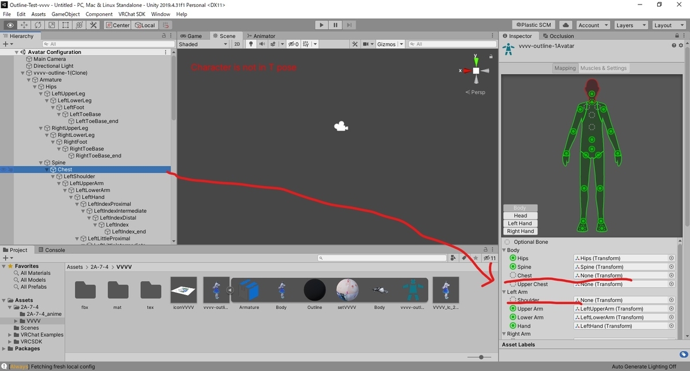Click the Pause button
Screen dimensions: 690x371
(335, 25)
